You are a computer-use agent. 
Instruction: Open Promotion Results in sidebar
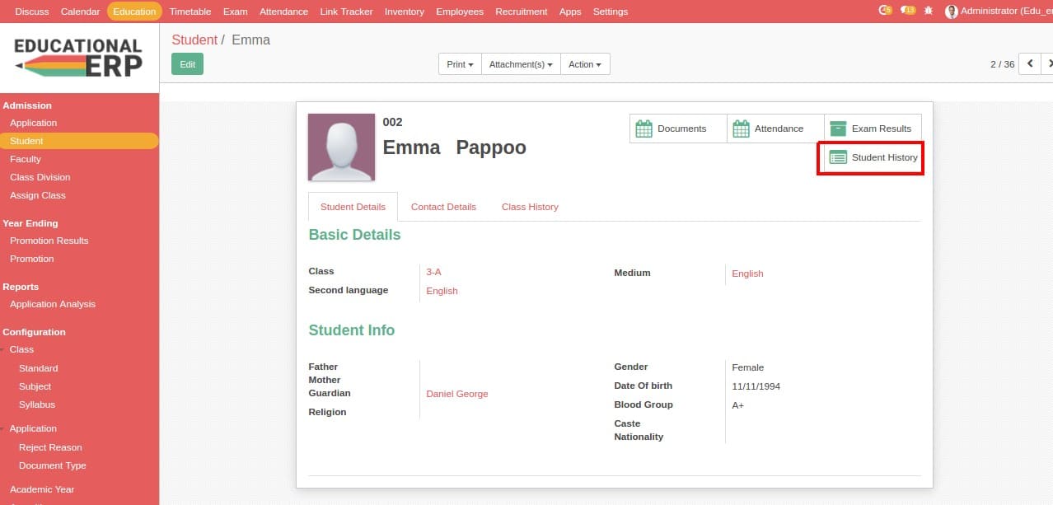tap(49, 241)
